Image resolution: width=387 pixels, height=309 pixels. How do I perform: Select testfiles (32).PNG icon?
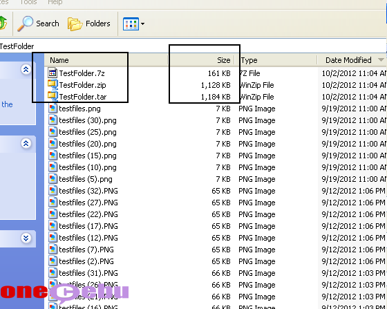[x=53, y=191]
